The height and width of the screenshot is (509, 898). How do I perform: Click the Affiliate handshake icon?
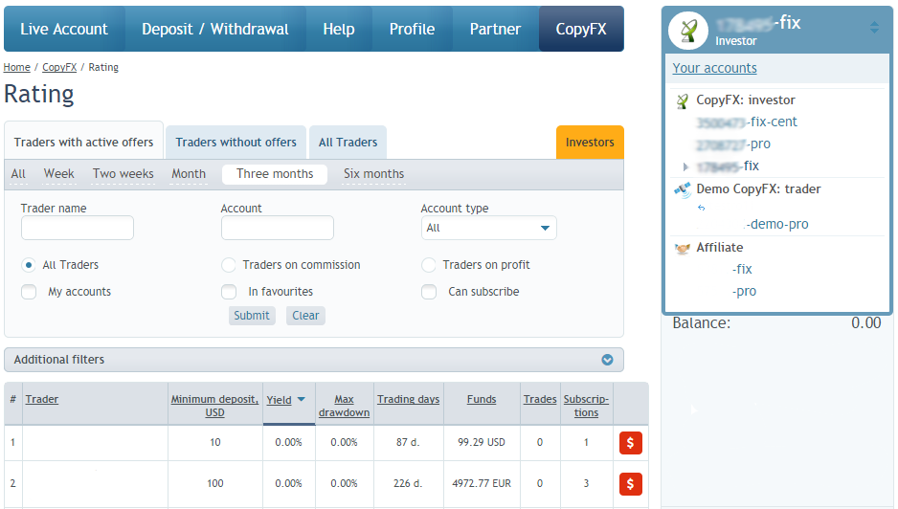click(x=683, y=249)
